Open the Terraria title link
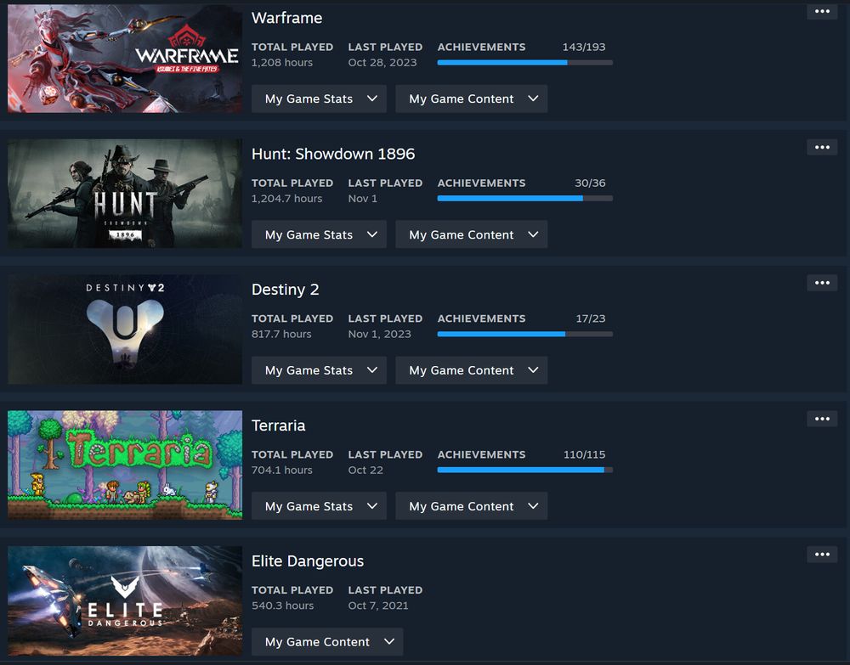The width and height of the screenshot is (850, 665). 278,425
